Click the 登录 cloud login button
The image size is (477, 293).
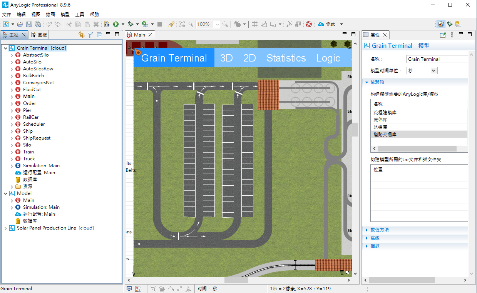[x=327, y=24]
